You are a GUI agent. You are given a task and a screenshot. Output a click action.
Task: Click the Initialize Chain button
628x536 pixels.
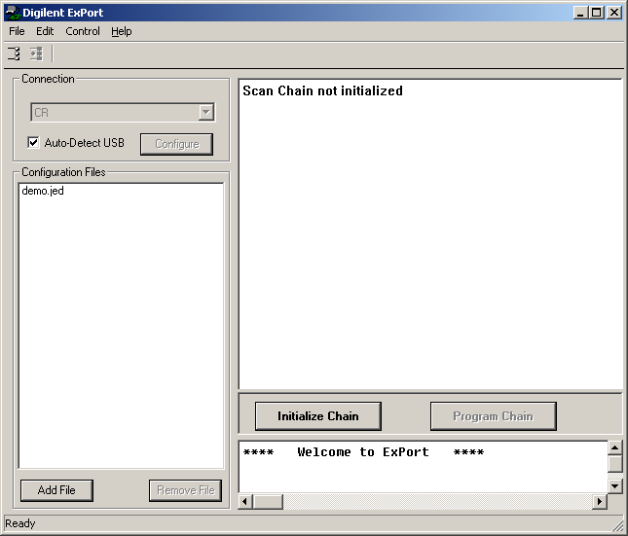click(318, 416)
